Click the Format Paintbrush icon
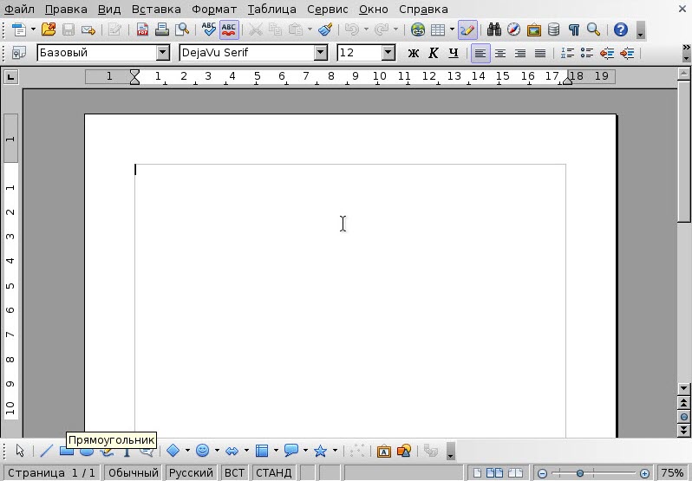Screen dimensions: 692x481 point(325,30)
